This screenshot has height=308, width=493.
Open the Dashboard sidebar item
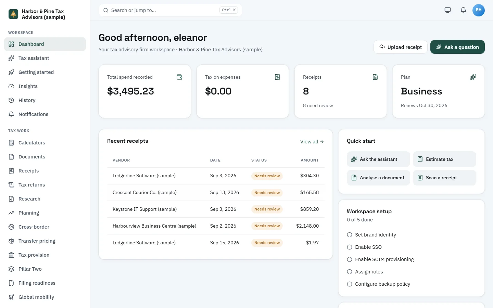point(45,44)
